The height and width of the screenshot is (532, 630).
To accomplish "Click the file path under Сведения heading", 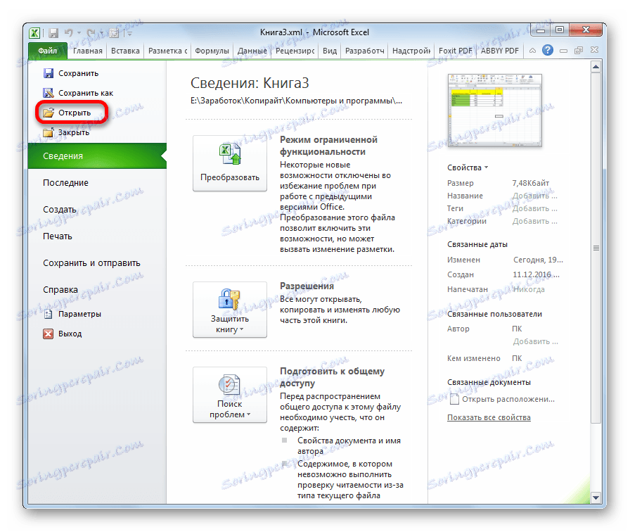I will [296, 101].
